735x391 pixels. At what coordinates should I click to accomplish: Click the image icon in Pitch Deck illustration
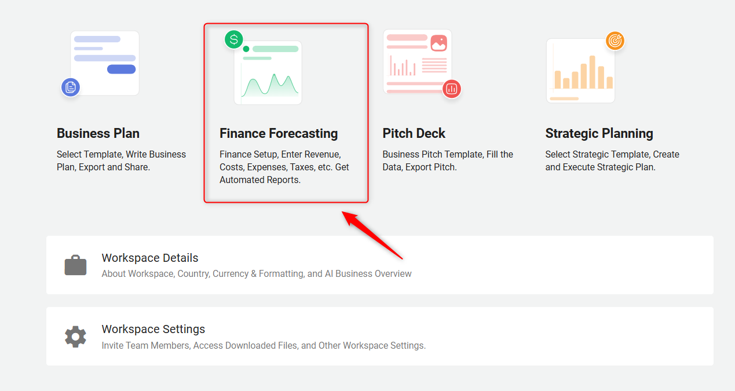point(438,43)
